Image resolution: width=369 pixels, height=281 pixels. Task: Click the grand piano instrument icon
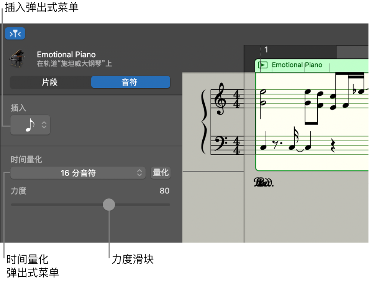[17, 59]
